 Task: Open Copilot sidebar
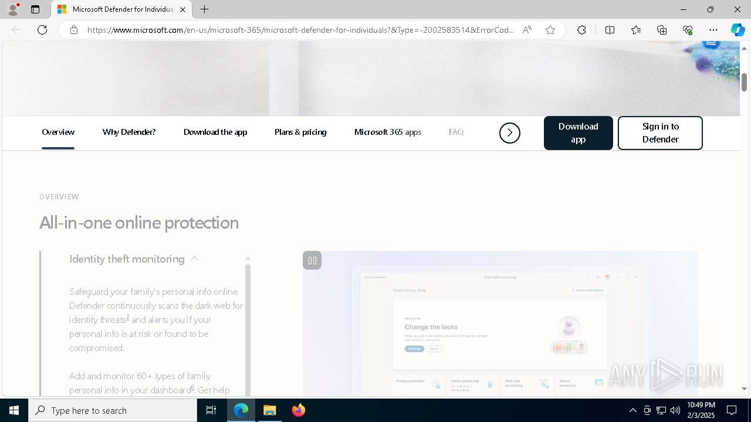point(738,30)
